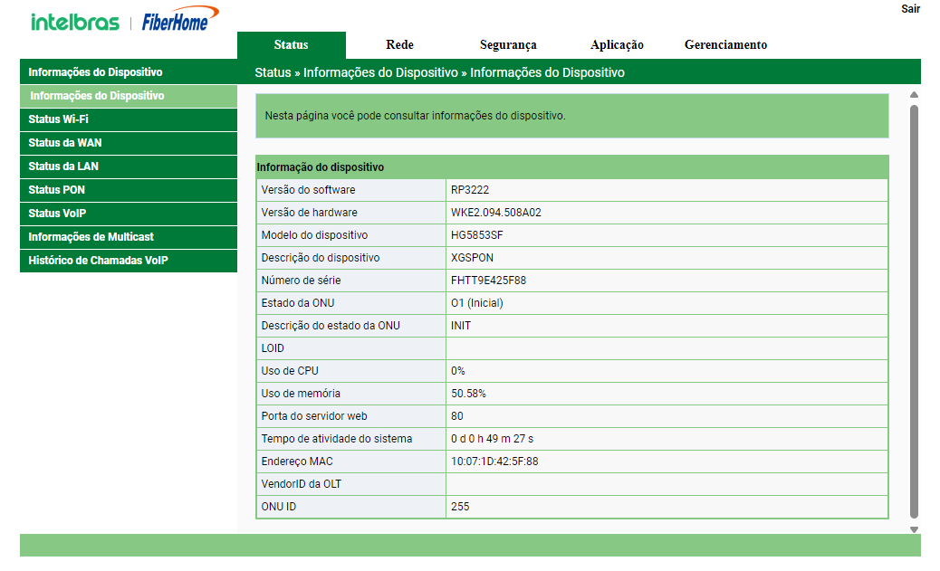
Task: Click device model value HG5853SF
Action: tap(476, 235)
